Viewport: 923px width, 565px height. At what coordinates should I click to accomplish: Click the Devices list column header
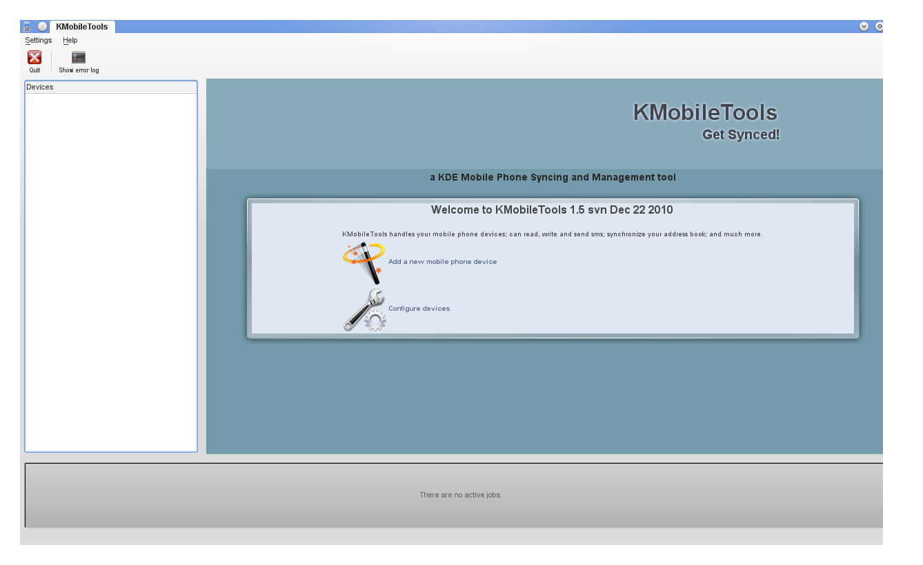pos(111,88)
